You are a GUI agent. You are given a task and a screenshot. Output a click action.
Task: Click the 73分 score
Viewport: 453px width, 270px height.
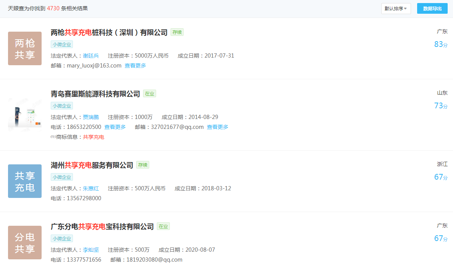coord(441,106)
